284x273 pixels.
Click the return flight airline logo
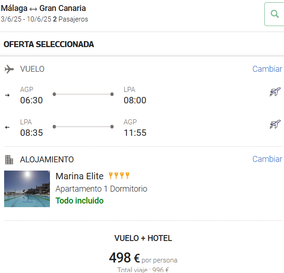pyautogui.click(x=275, y=124)
